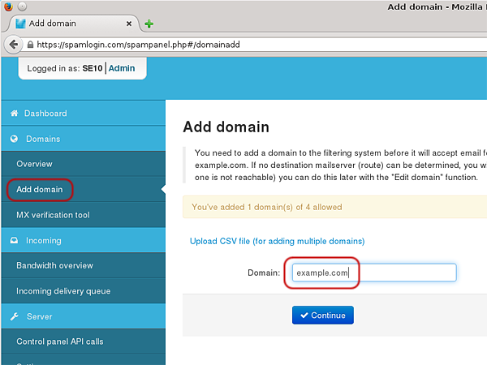Open the Incoming sidebar section

coord(84,240)
